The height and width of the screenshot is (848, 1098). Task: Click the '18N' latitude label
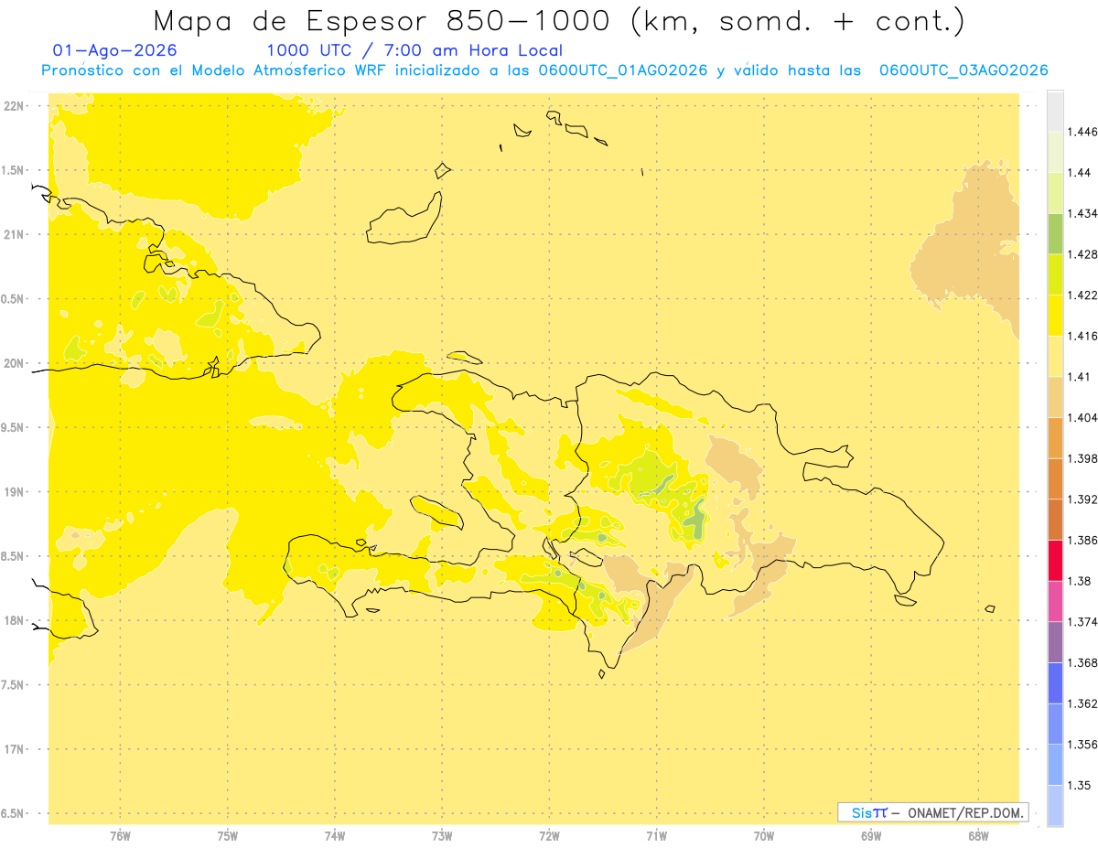(14, 620)
